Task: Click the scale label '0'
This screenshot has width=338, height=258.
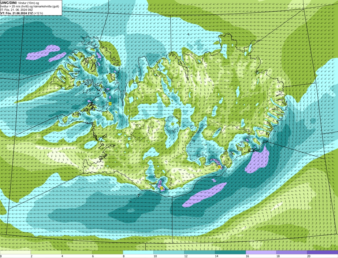Action: (x=1, y=256)
